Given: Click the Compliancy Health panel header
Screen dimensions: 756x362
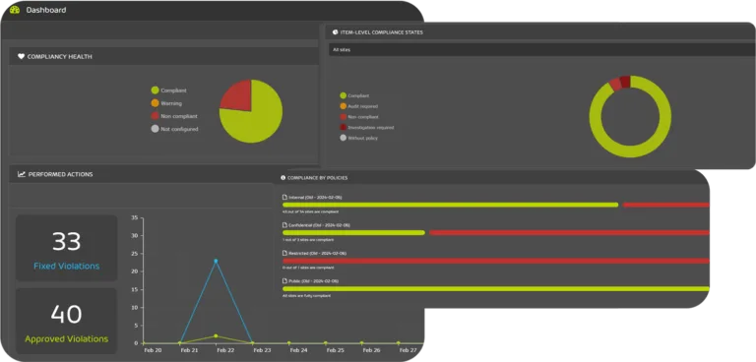Looking at the screenshot, I should click(x=163, y=56).
